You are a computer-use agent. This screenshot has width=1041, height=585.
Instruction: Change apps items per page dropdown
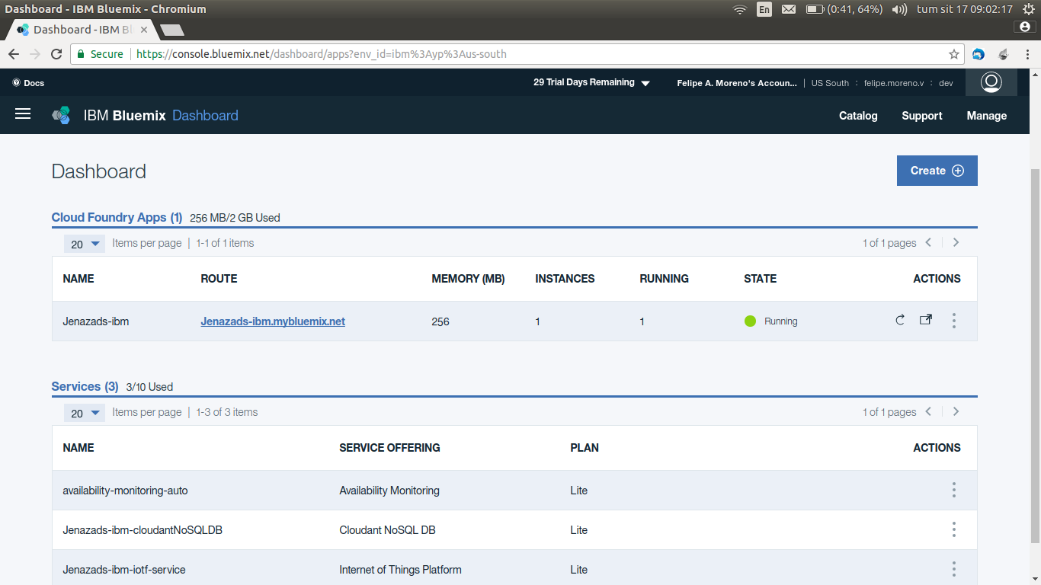(x=85, y=244)
